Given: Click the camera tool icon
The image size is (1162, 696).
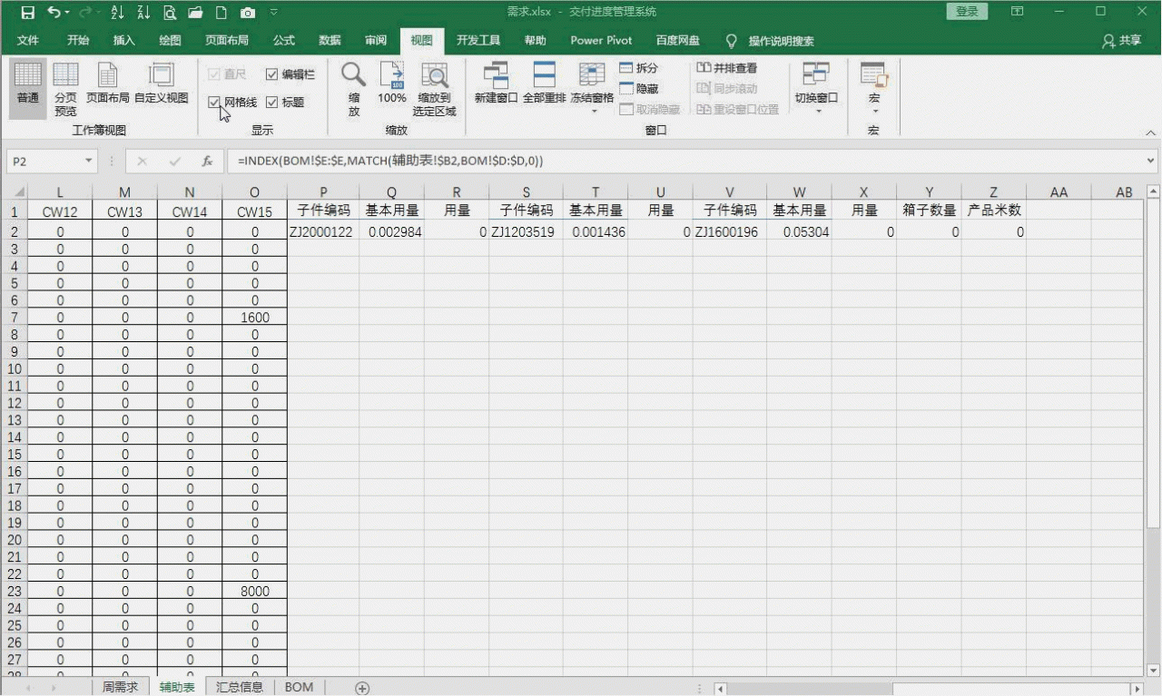Looking at the screenshot, I should coord(248,13).
